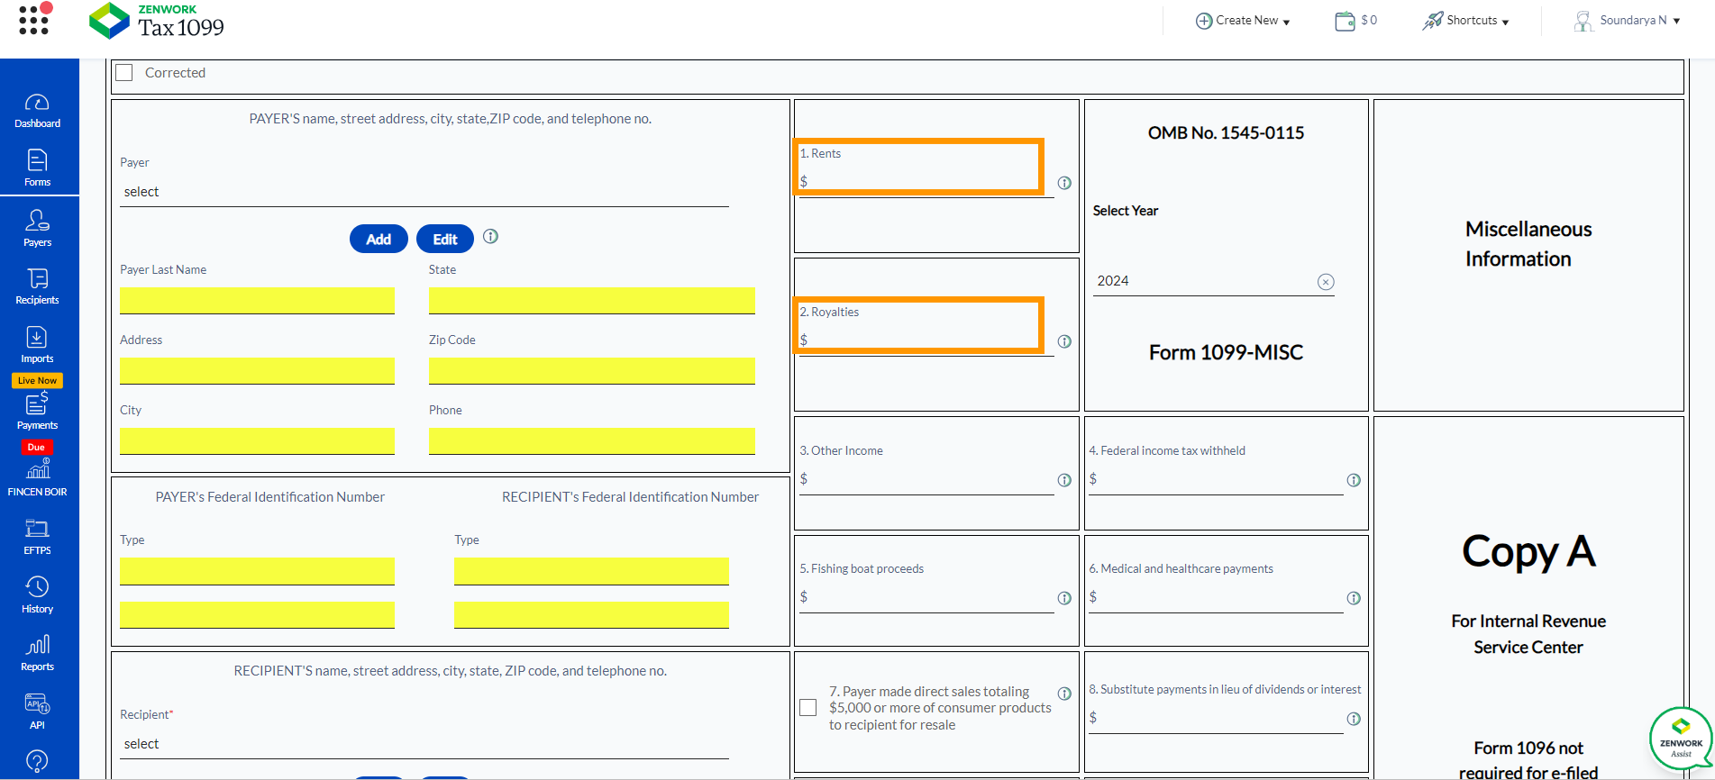
Task: Show info for Medical and healthcare payments
Action: pyautogui.click(x=1354, y=598)
